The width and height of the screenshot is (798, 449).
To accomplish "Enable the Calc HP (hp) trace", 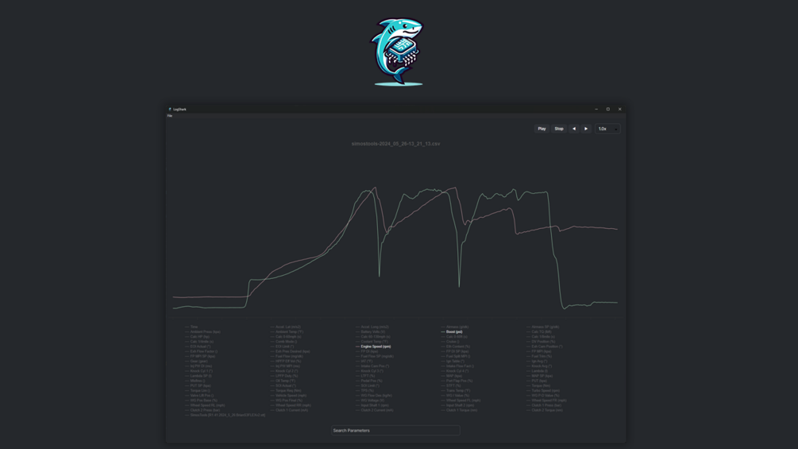I will point(198,336).
